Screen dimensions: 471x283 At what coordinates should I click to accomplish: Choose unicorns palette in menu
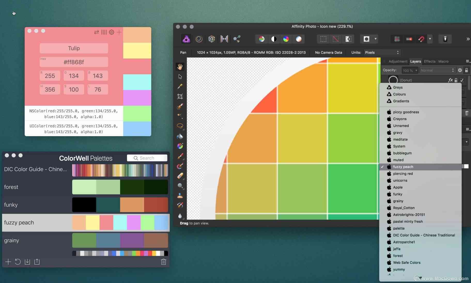[420, 180]
